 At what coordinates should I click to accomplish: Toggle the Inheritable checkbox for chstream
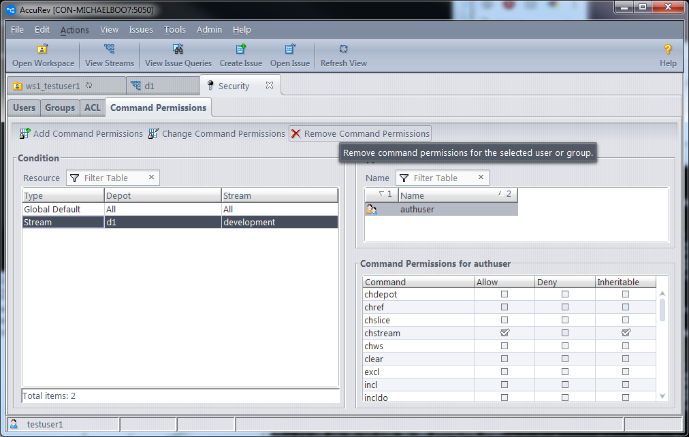click(626, 333)
